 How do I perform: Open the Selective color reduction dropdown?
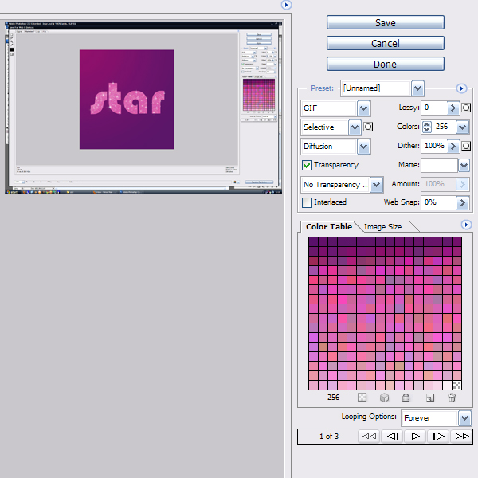pos(355,127)
